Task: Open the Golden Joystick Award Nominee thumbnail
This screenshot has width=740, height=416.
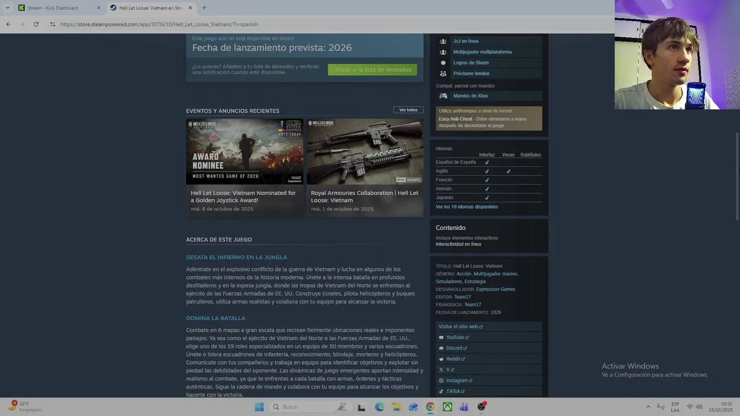Action: [x=245, y=151]
